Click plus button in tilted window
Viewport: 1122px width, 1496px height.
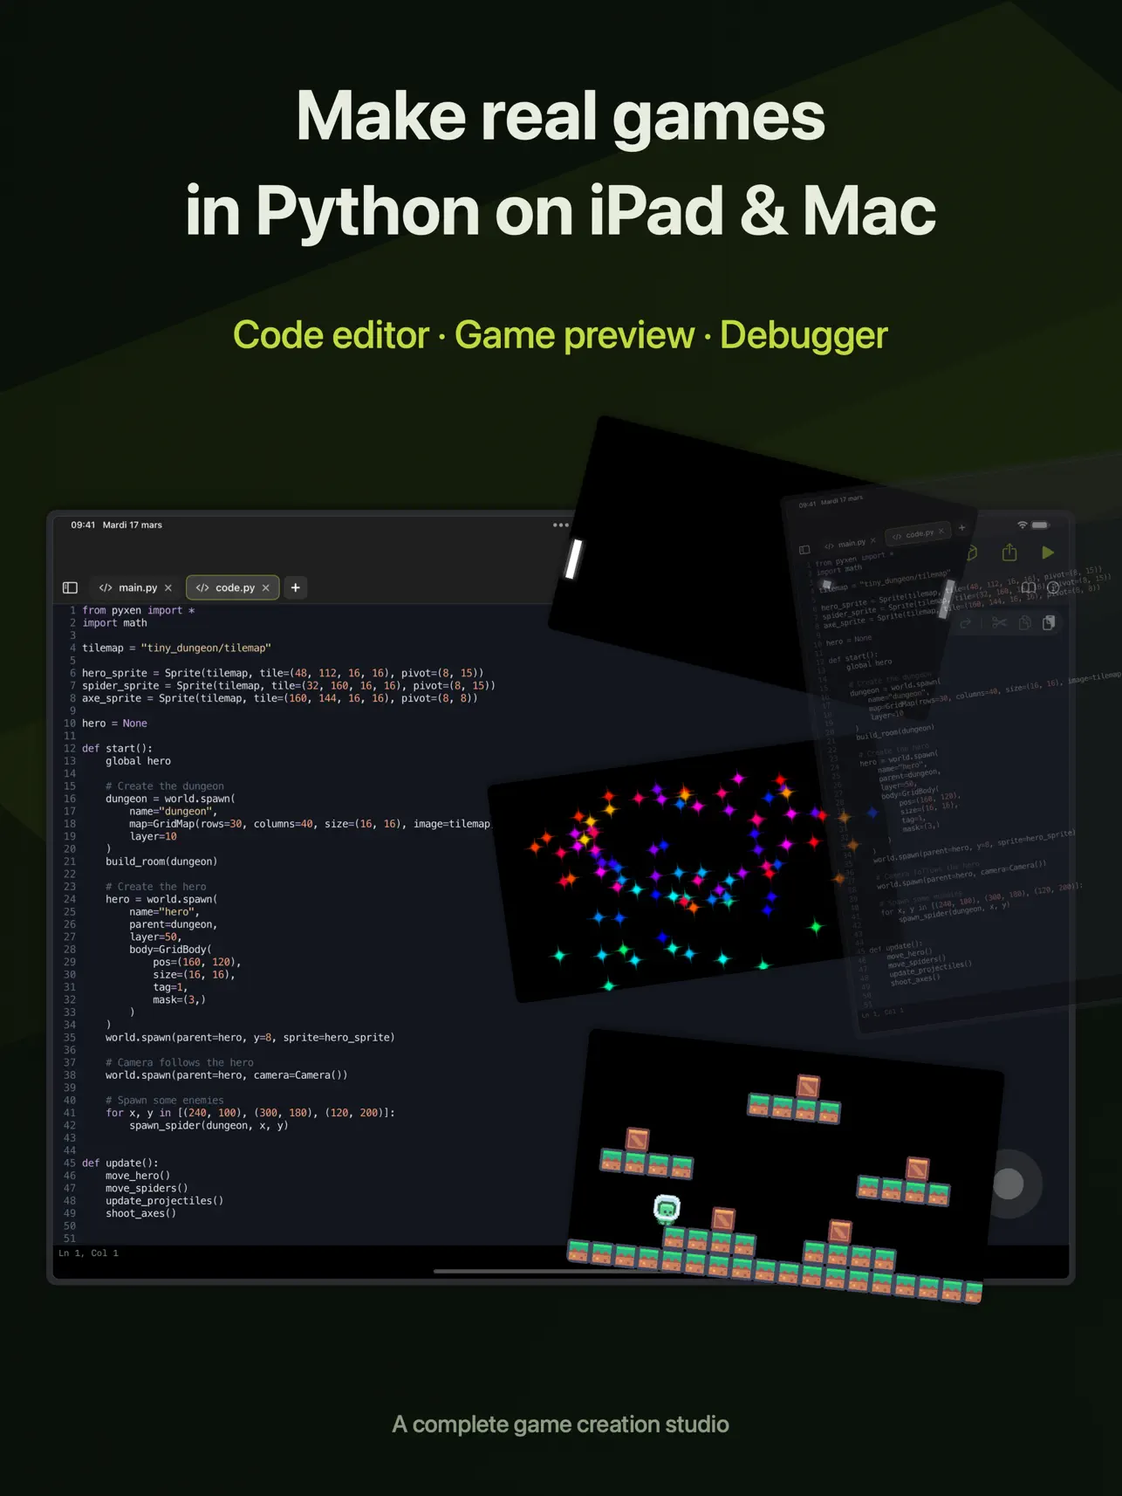[x=962, y=527]
